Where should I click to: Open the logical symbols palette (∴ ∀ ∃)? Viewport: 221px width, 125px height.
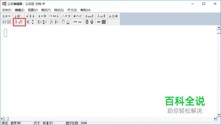(66, 16)
